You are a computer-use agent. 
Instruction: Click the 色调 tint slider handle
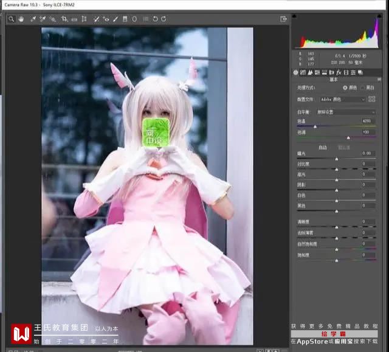[348, 137]
